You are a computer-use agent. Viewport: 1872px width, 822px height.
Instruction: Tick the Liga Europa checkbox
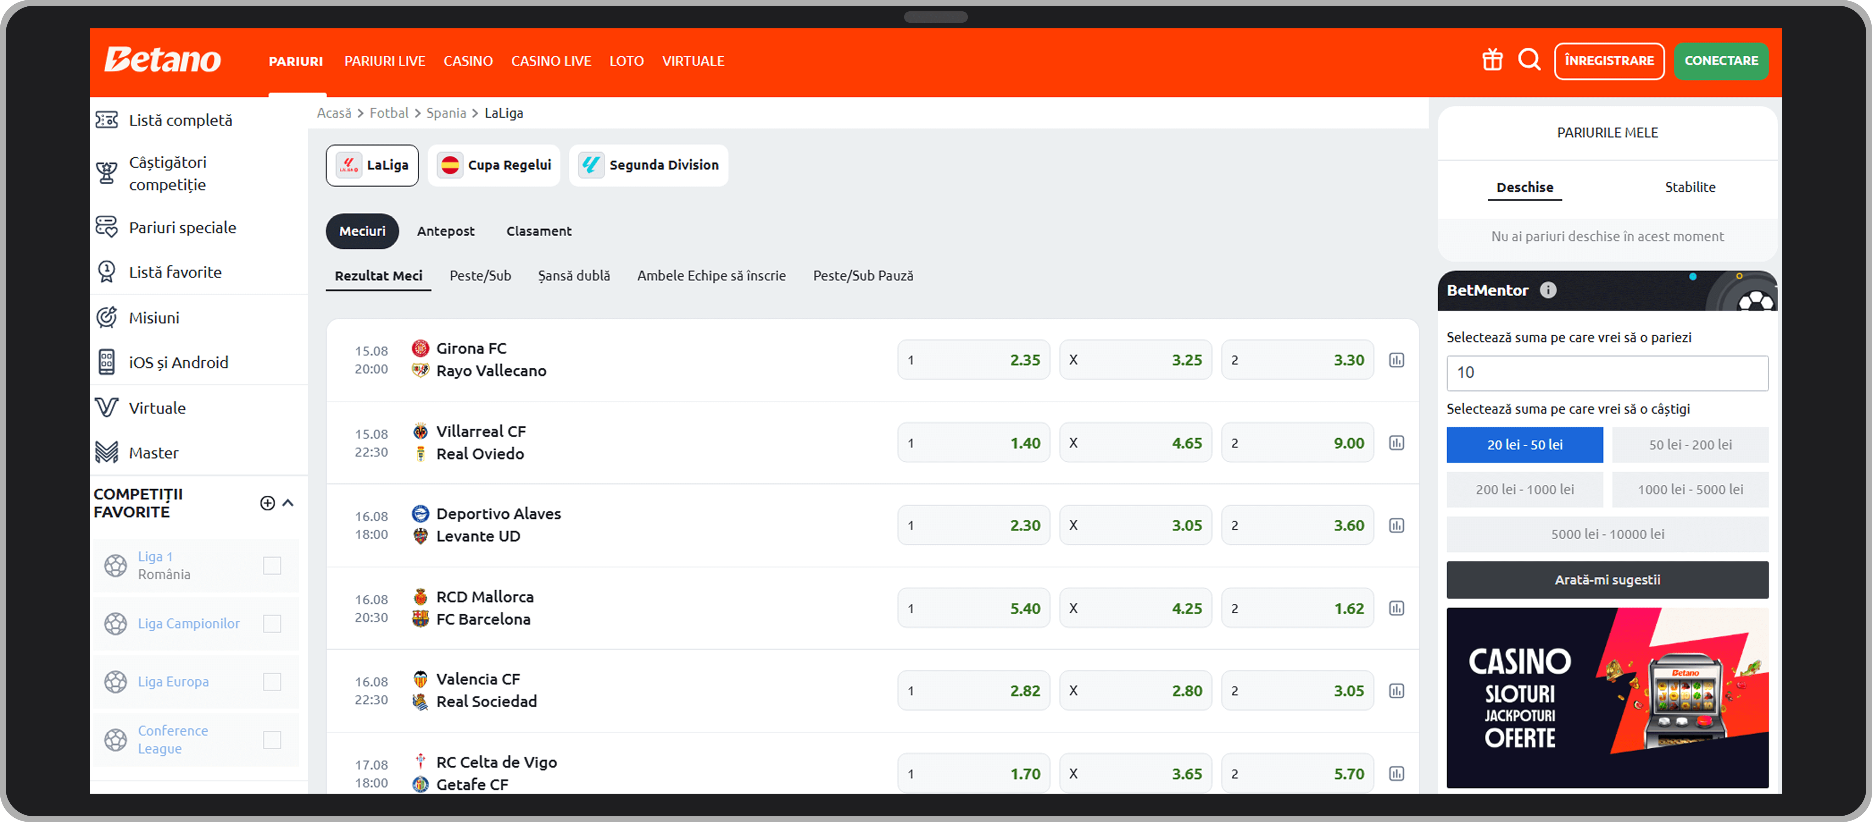point(272,682)
